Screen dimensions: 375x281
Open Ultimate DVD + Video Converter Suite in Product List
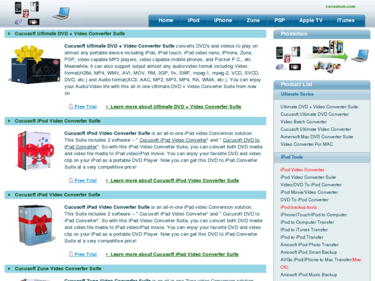click(319, 107)
